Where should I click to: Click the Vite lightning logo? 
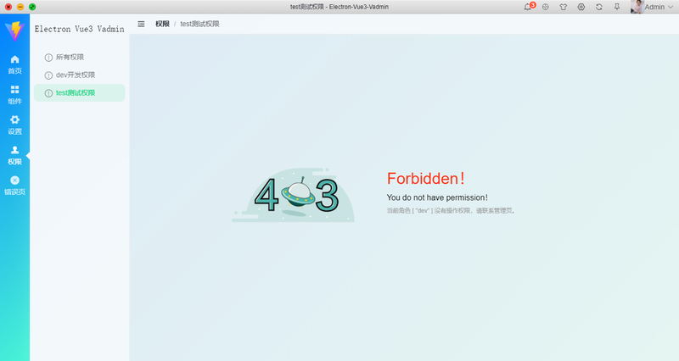(x=14, y=31)
